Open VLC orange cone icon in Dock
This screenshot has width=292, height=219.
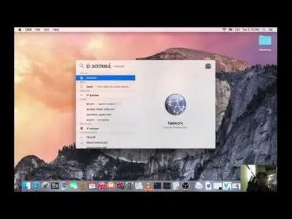pos(148,186)
